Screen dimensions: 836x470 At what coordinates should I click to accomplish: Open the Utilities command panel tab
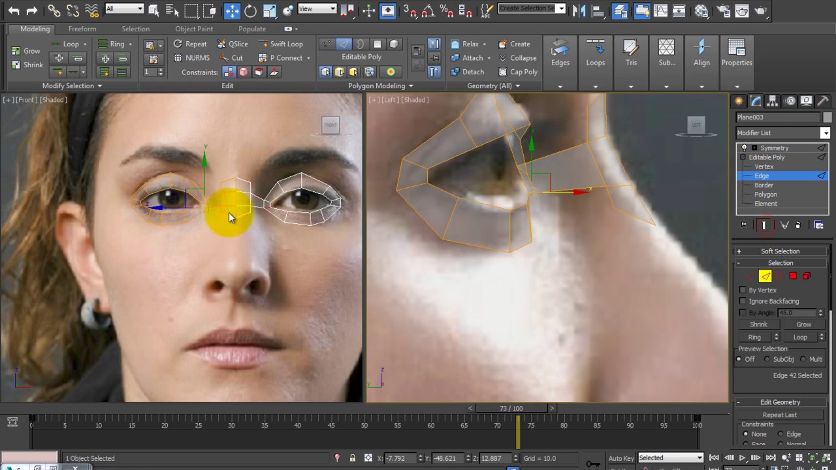point(823,101)
